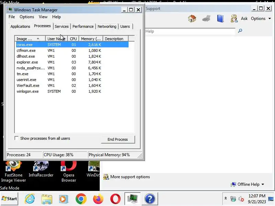Open WinDirStat desktop shortcut
275x206 pixels.
(x=93, y=169)
